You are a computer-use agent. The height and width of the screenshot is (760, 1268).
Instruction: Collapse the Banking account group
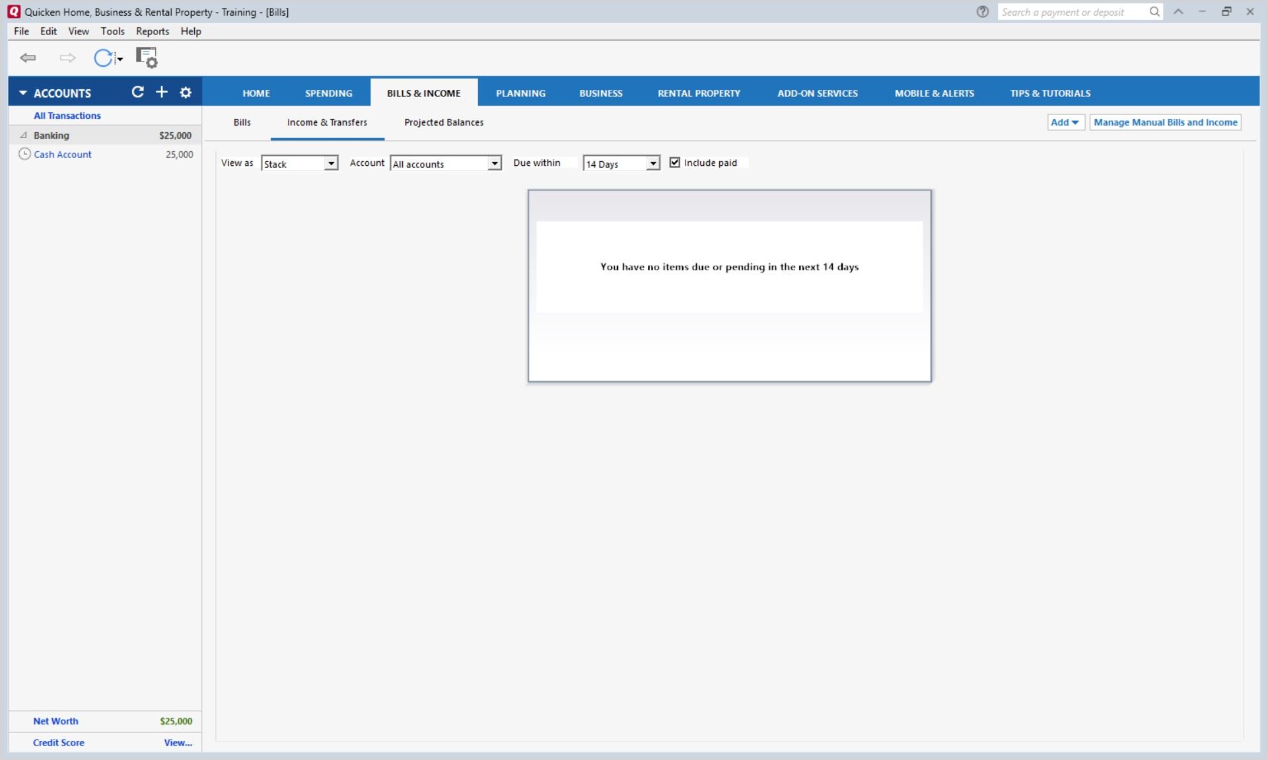(x=24, y=135)
